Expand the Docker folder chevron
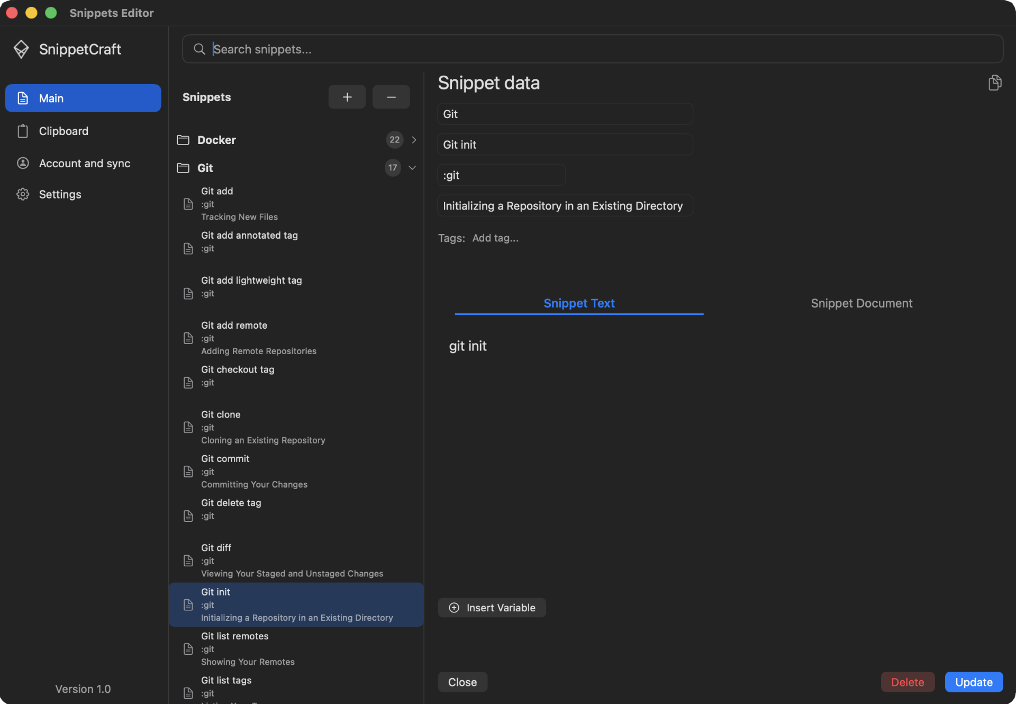The width and height of the screenshot is (1016, 704). pyautogui.click(x=414, y=140)
